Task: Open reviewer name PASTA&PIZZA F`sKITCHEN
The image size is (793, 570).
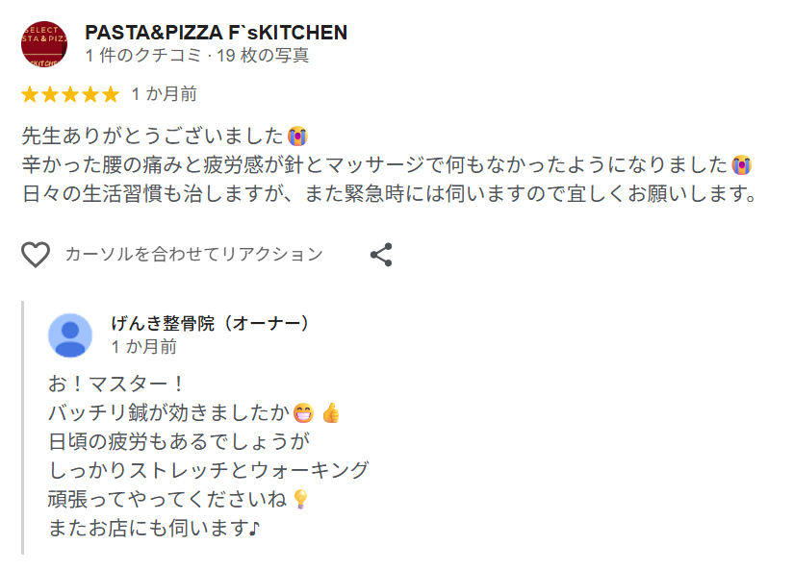Action: click(x=216, y=33)
